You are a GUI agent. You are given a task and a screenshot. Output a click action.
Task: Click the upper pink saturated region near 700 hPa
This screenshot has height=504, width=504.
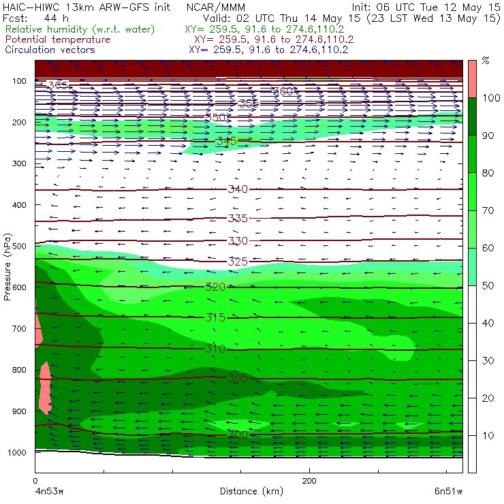(38, 328)
